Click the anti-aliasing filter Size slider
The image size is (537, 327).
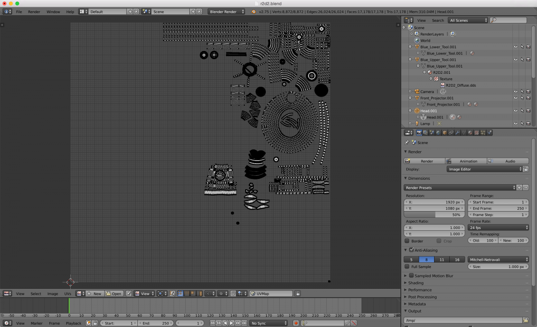499,267
